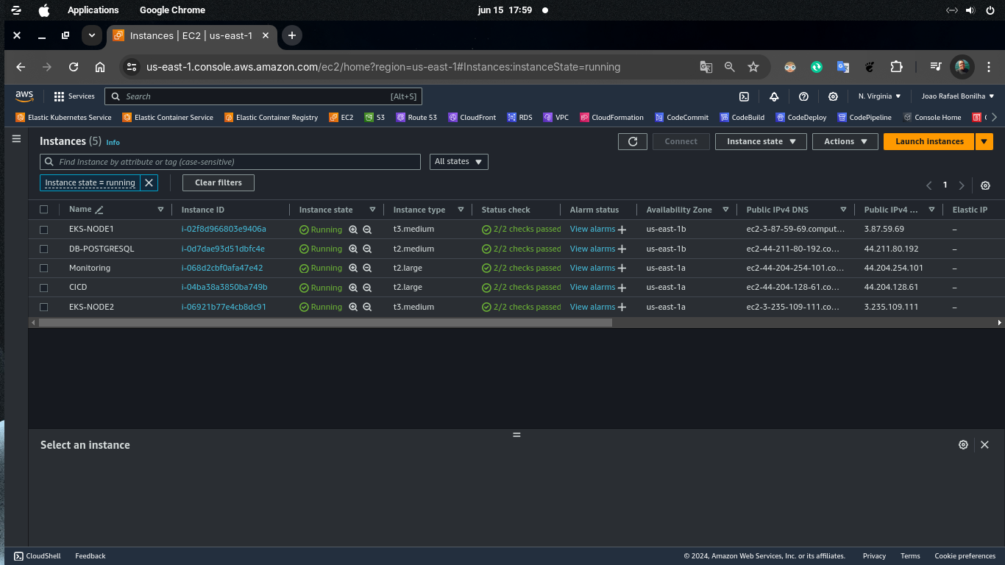
Task: Open the notifications bell
Action: [x=774, y=96]
